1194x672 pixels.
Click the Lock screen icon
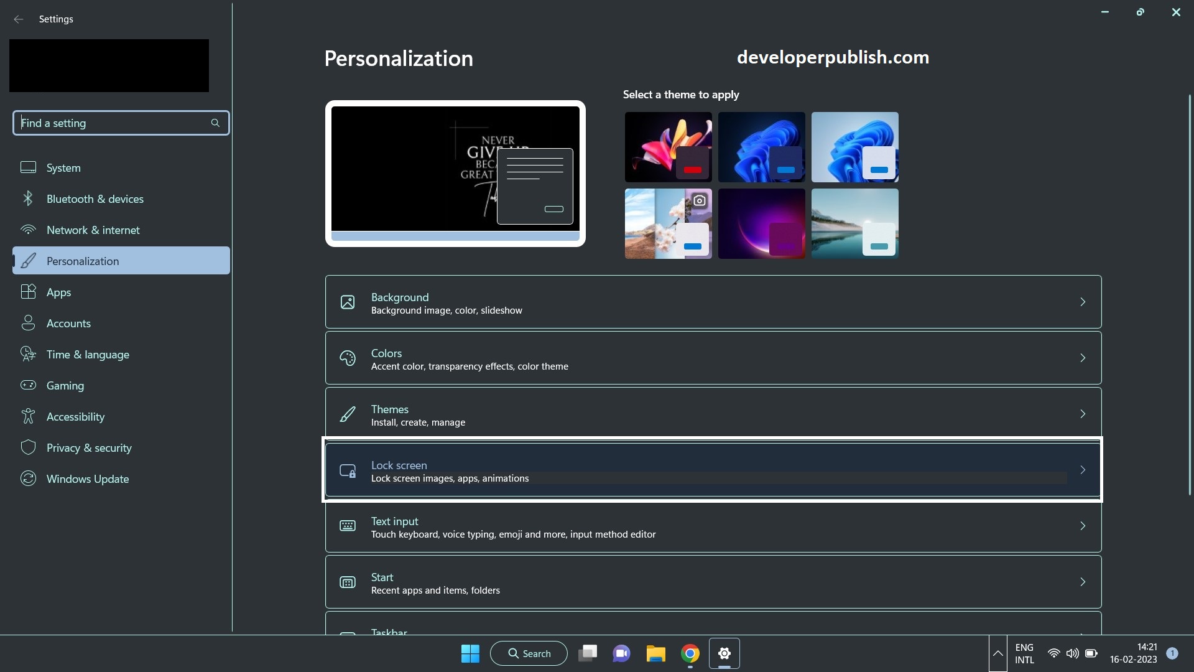pos(348,470)
